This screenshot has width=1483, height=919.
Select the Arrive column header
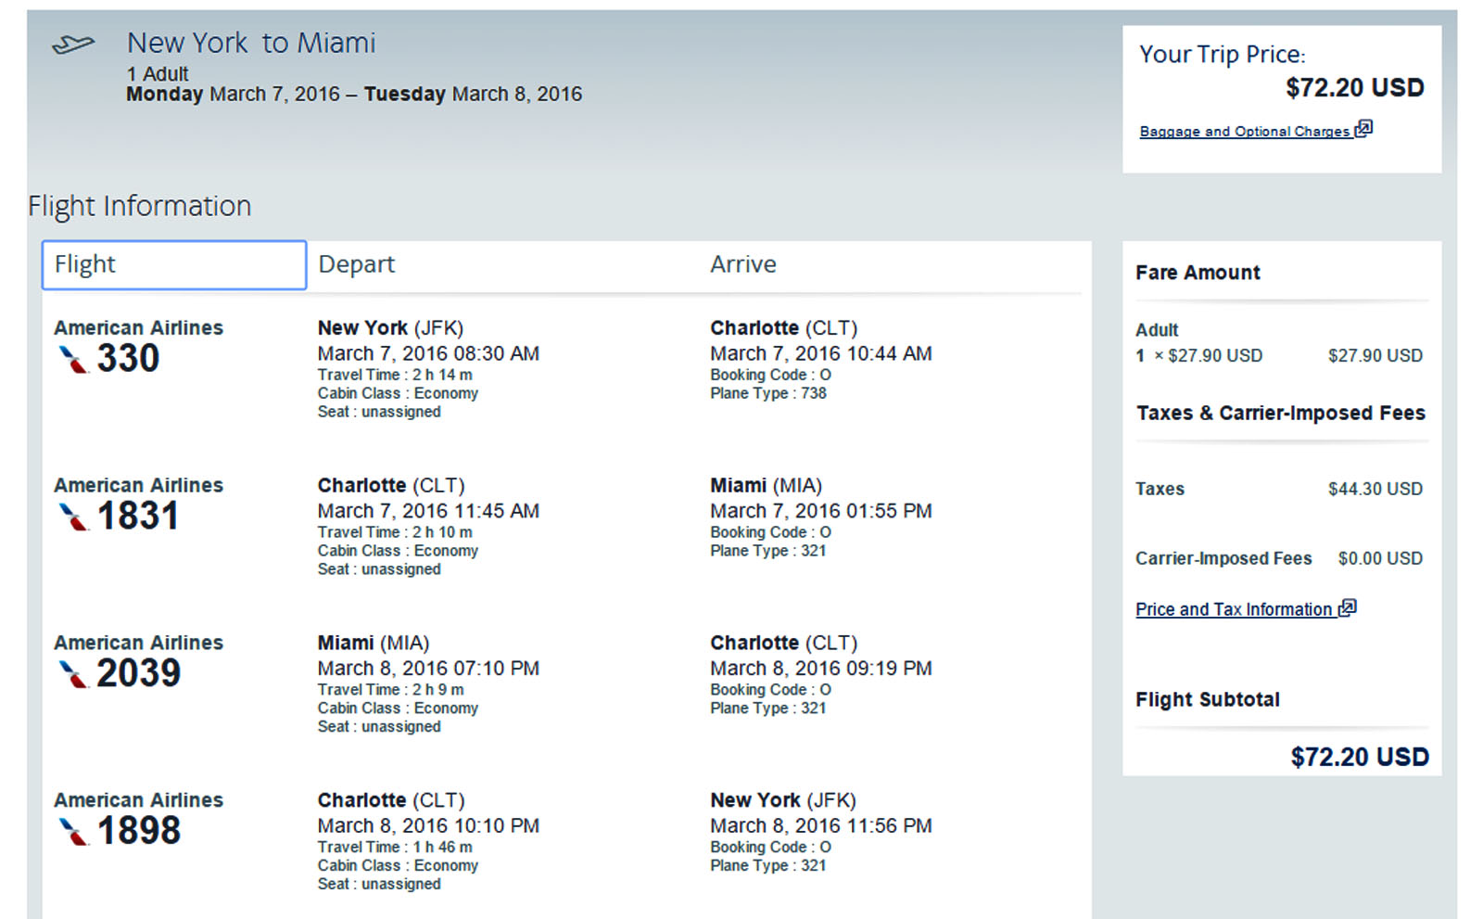[x=742, y=265]
